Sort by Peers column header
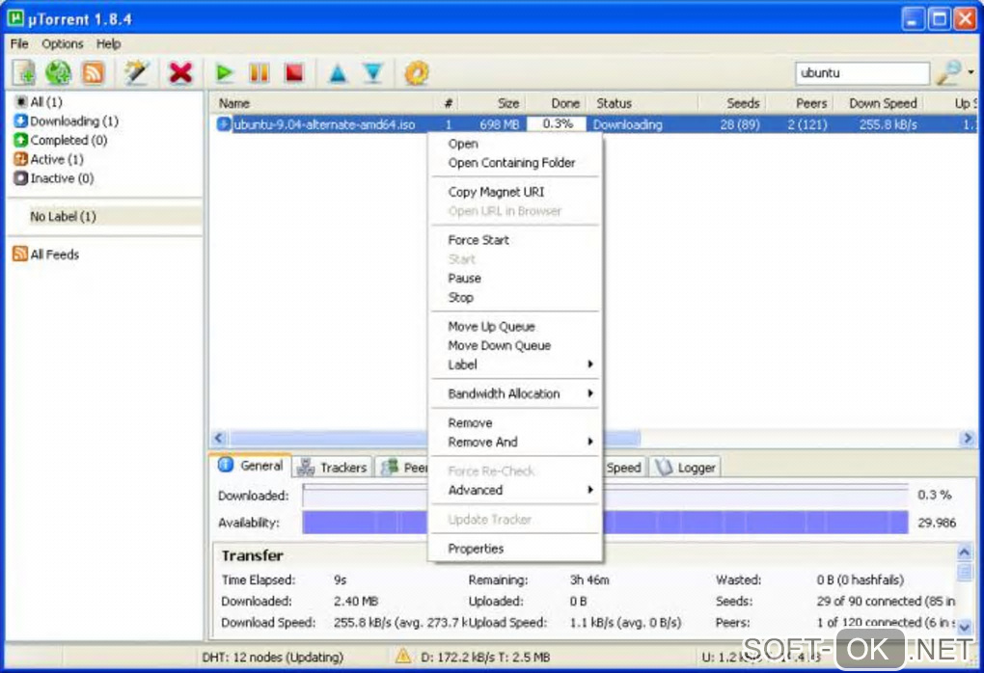The image size is (984, 673). point(810,103)
